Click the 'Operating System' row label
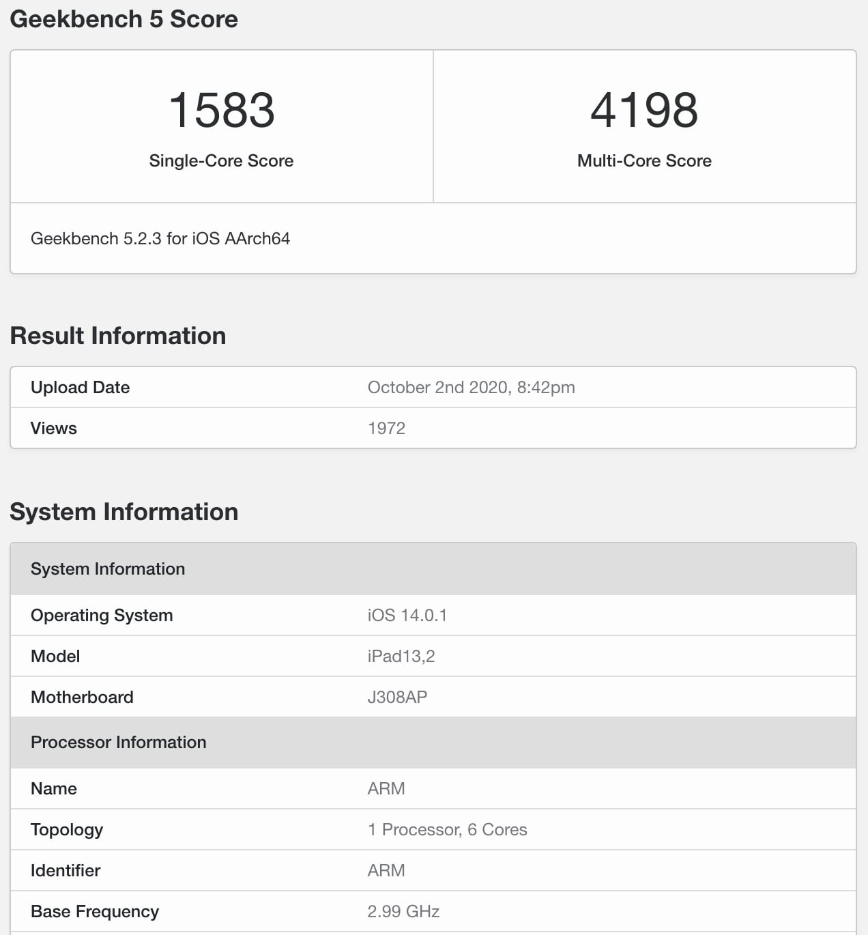Screen dimensions: 868x935 pyautogui.click(x=102, y=615)
